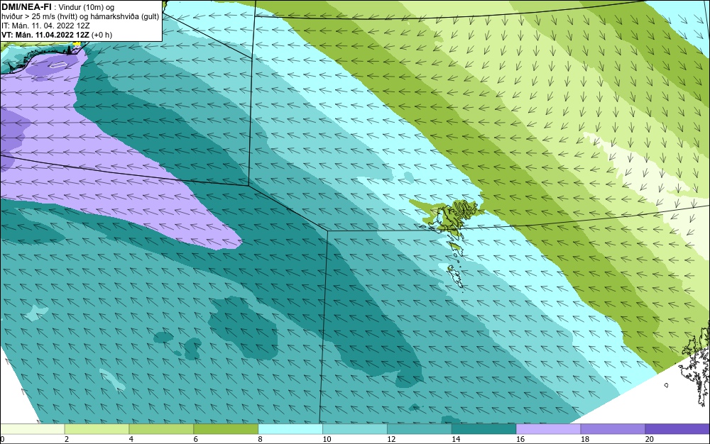Click the 'VT: Mán. 11.04.2022 12Z' line

click(45, 35)
